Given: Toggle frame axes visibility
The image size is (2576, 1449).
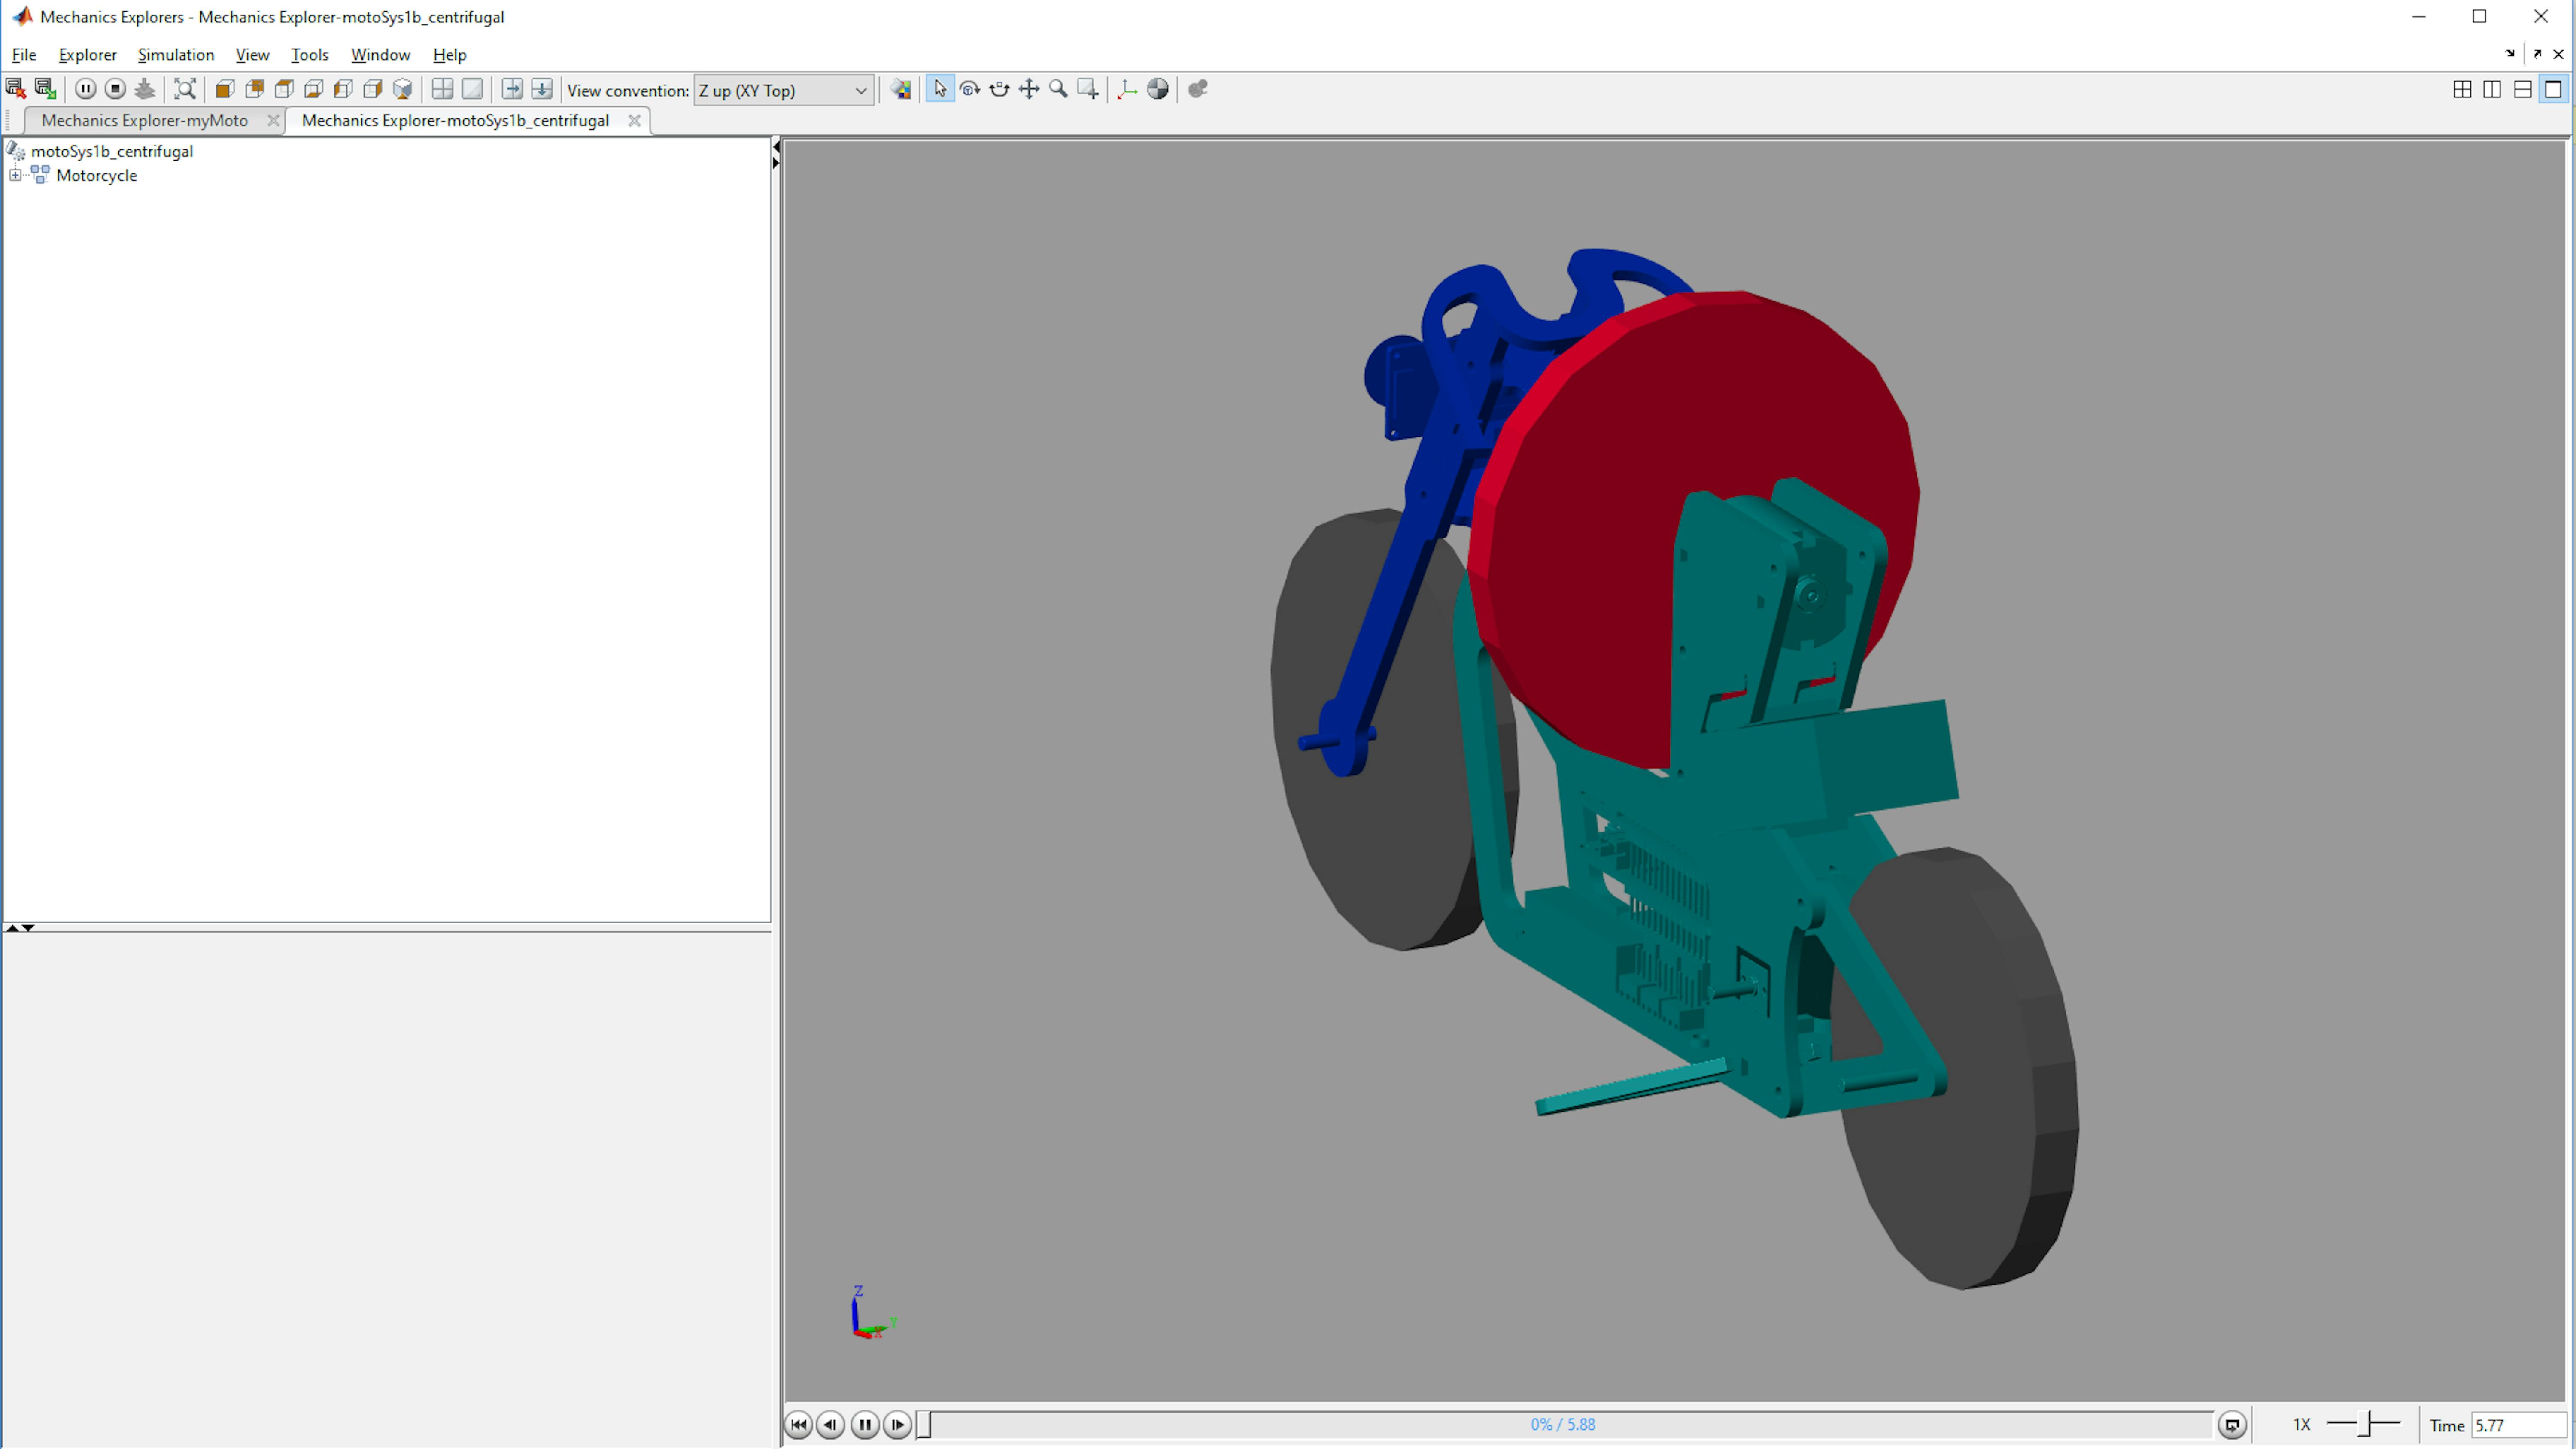Looking at the screenshot, I should point(1128,89).
